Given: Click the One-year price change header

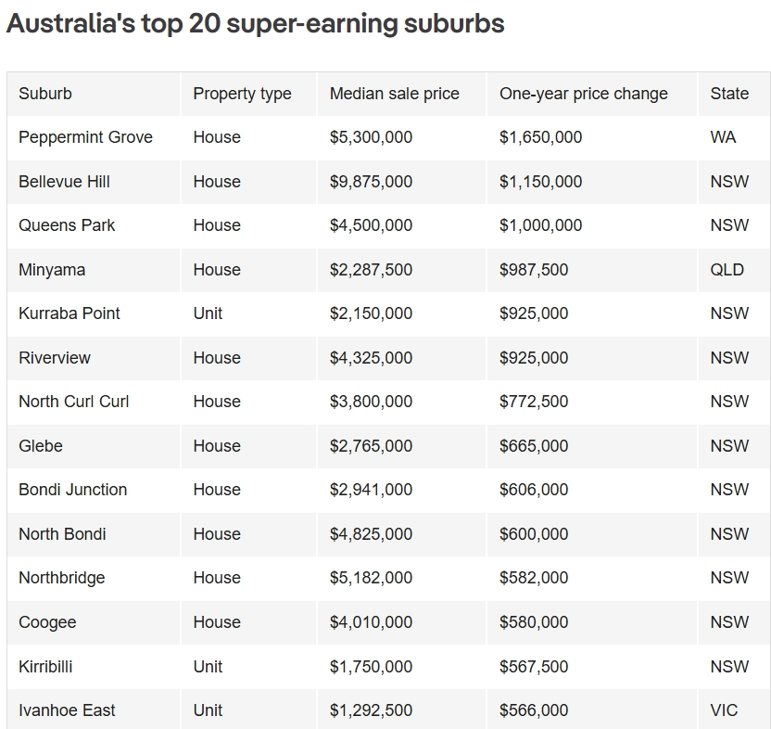Looking at the screenshot, I should (584, 94).
